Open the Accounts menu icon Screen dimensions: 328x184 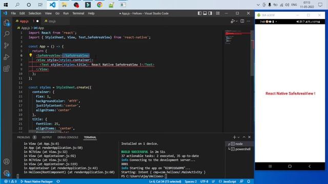pyautogui.click(x=7, y=162)
